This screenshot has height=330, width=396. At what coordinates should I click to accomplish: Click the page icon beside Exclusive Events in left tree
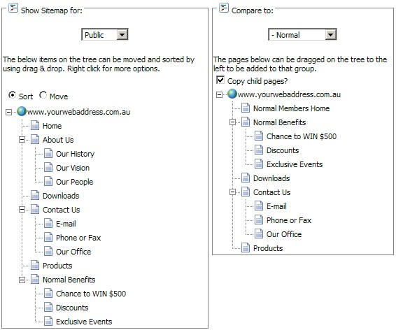(48, 321)
